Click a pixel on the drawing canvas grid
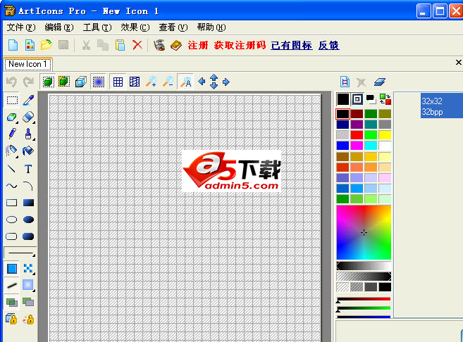463x342 pixels. pyautogui.click(x=185, y=217)
